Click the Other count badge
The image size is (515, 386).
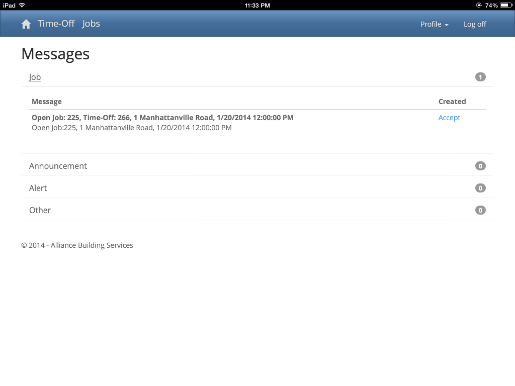click(x=480, y=210)
